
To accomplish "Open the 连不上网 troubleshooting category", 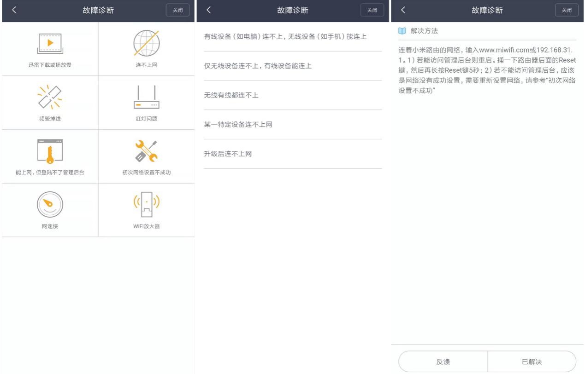I will (146, 48).
